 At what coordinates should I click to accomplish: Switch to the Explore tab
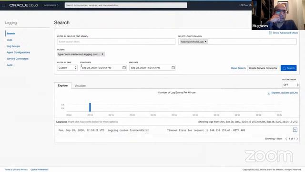tap(62, 86)
